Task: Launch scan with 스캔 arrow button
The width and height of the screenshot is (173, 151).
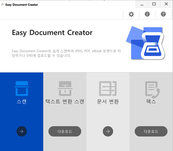Action: (21, 131)
